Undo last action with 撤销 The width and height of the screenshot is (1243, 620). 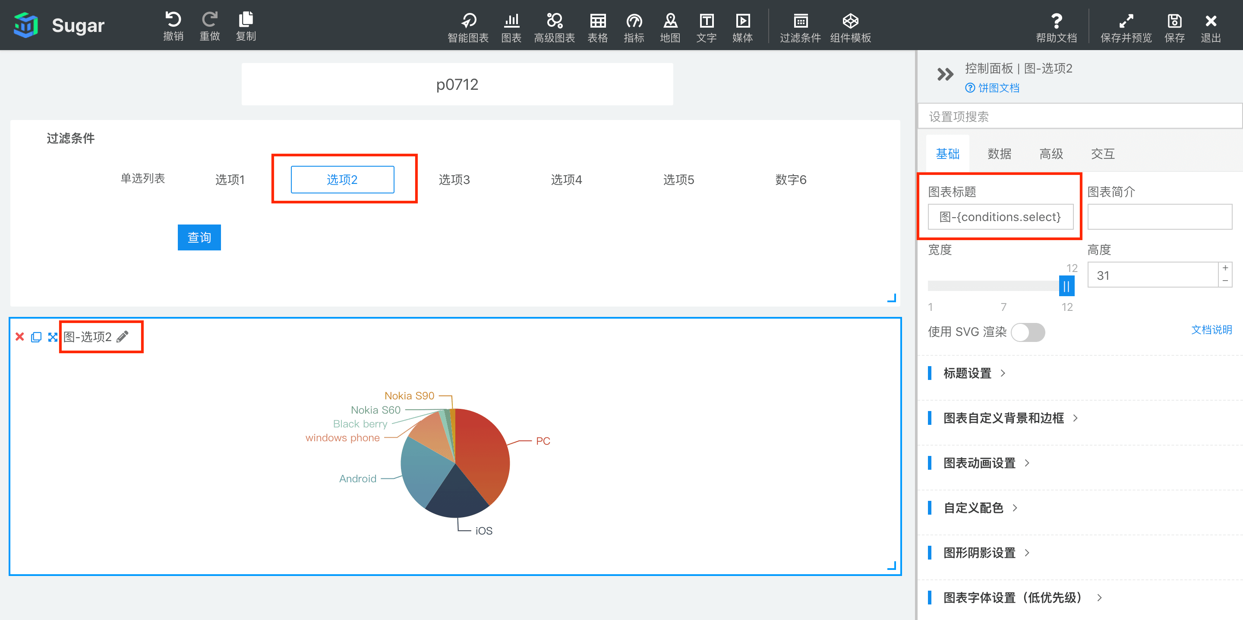click(x=173, y=26)
